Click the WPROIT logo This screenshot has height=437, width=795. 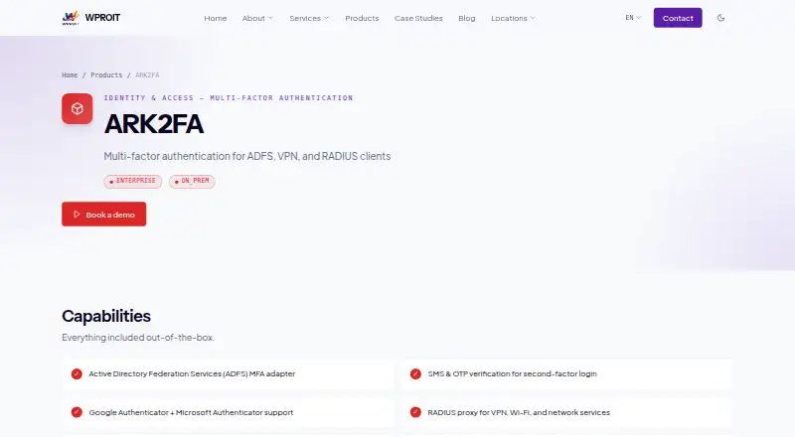coord(90,18)
